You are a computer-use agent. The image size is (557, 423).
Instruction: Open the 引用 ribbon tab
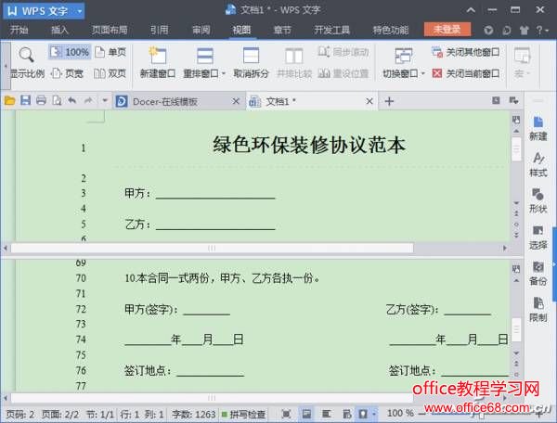(159, 30)
